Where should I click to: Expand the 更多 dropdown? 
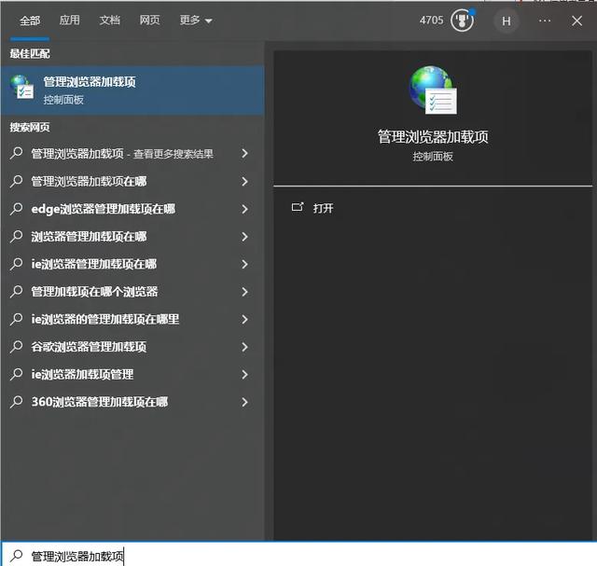pyautogui.click(x=196, y=21)
